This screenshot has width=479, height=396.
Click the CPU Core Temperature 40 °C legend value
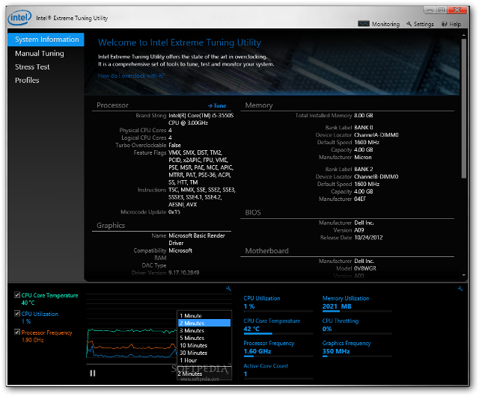pyautogui.click(x=28, y=303)
